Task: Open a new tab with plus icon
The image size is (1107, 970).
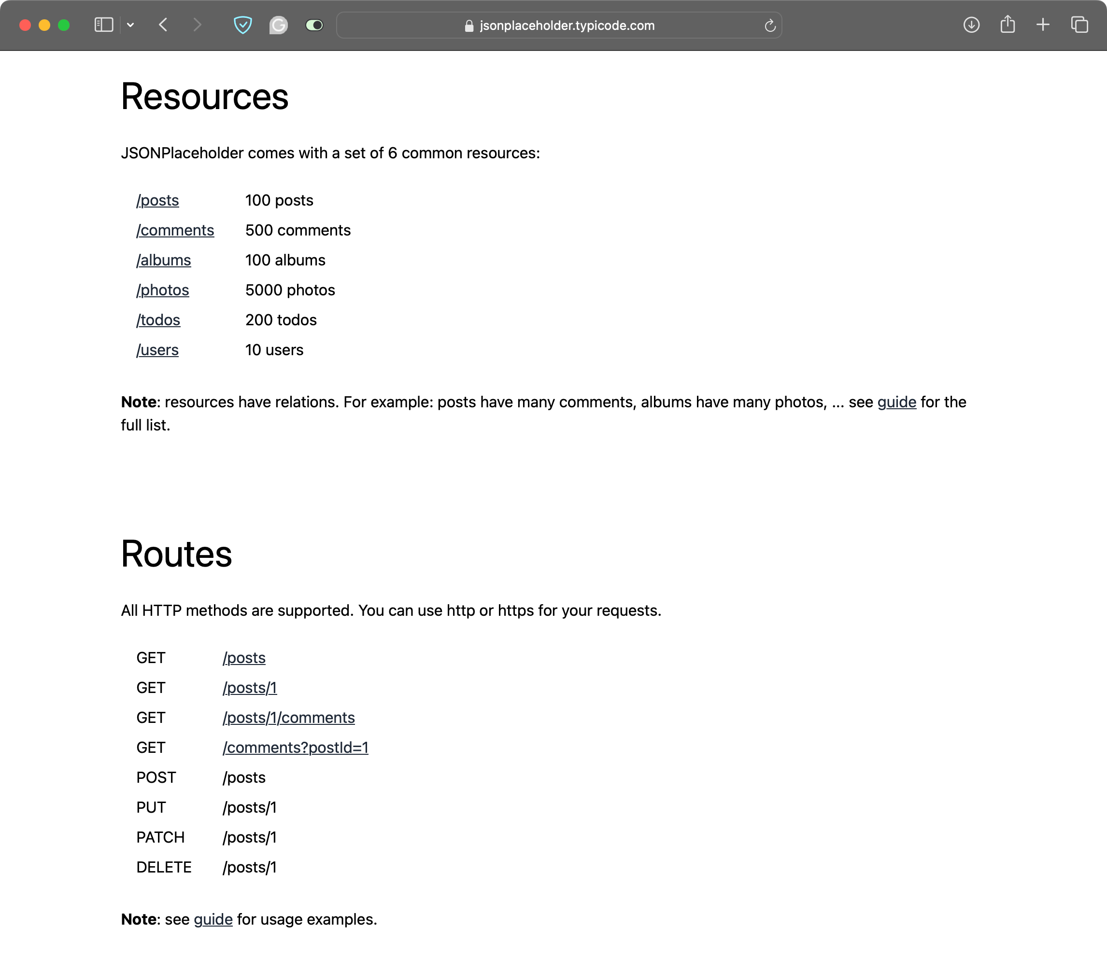Action: click(x=1043, y=25)
